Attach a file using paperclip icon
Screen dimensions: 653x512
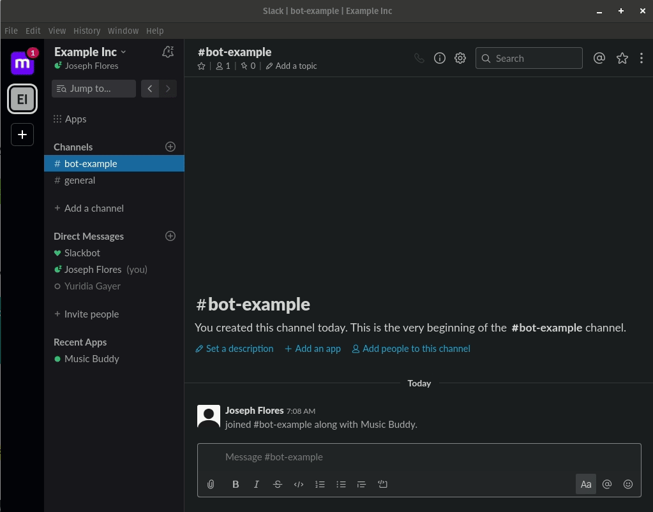tap(211, 484)
